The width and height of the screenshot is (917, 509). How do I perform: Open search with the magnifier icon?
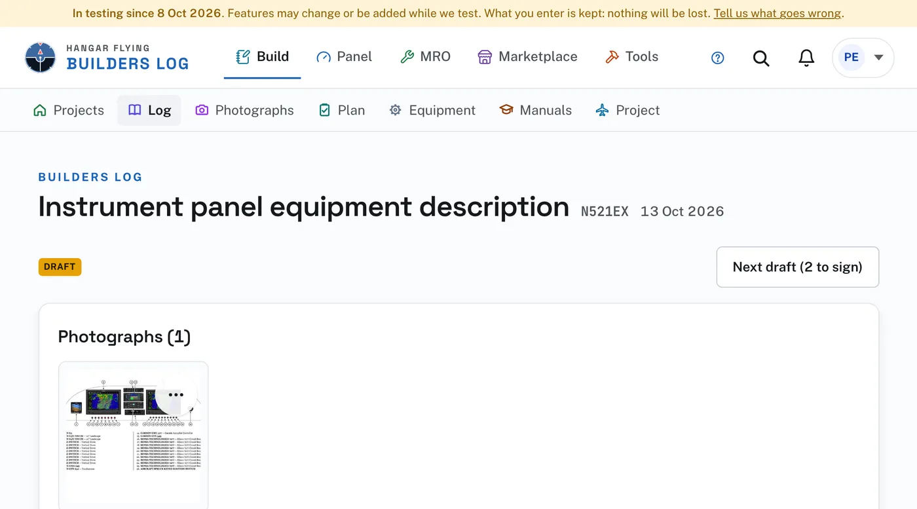pyautogui.click(x=761, y=58)
